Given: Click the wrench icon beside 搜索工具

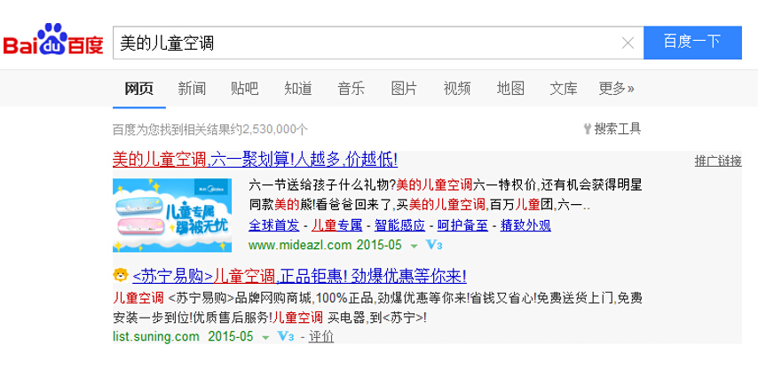Looking at the screenshot, I should (x=588, y=129).
